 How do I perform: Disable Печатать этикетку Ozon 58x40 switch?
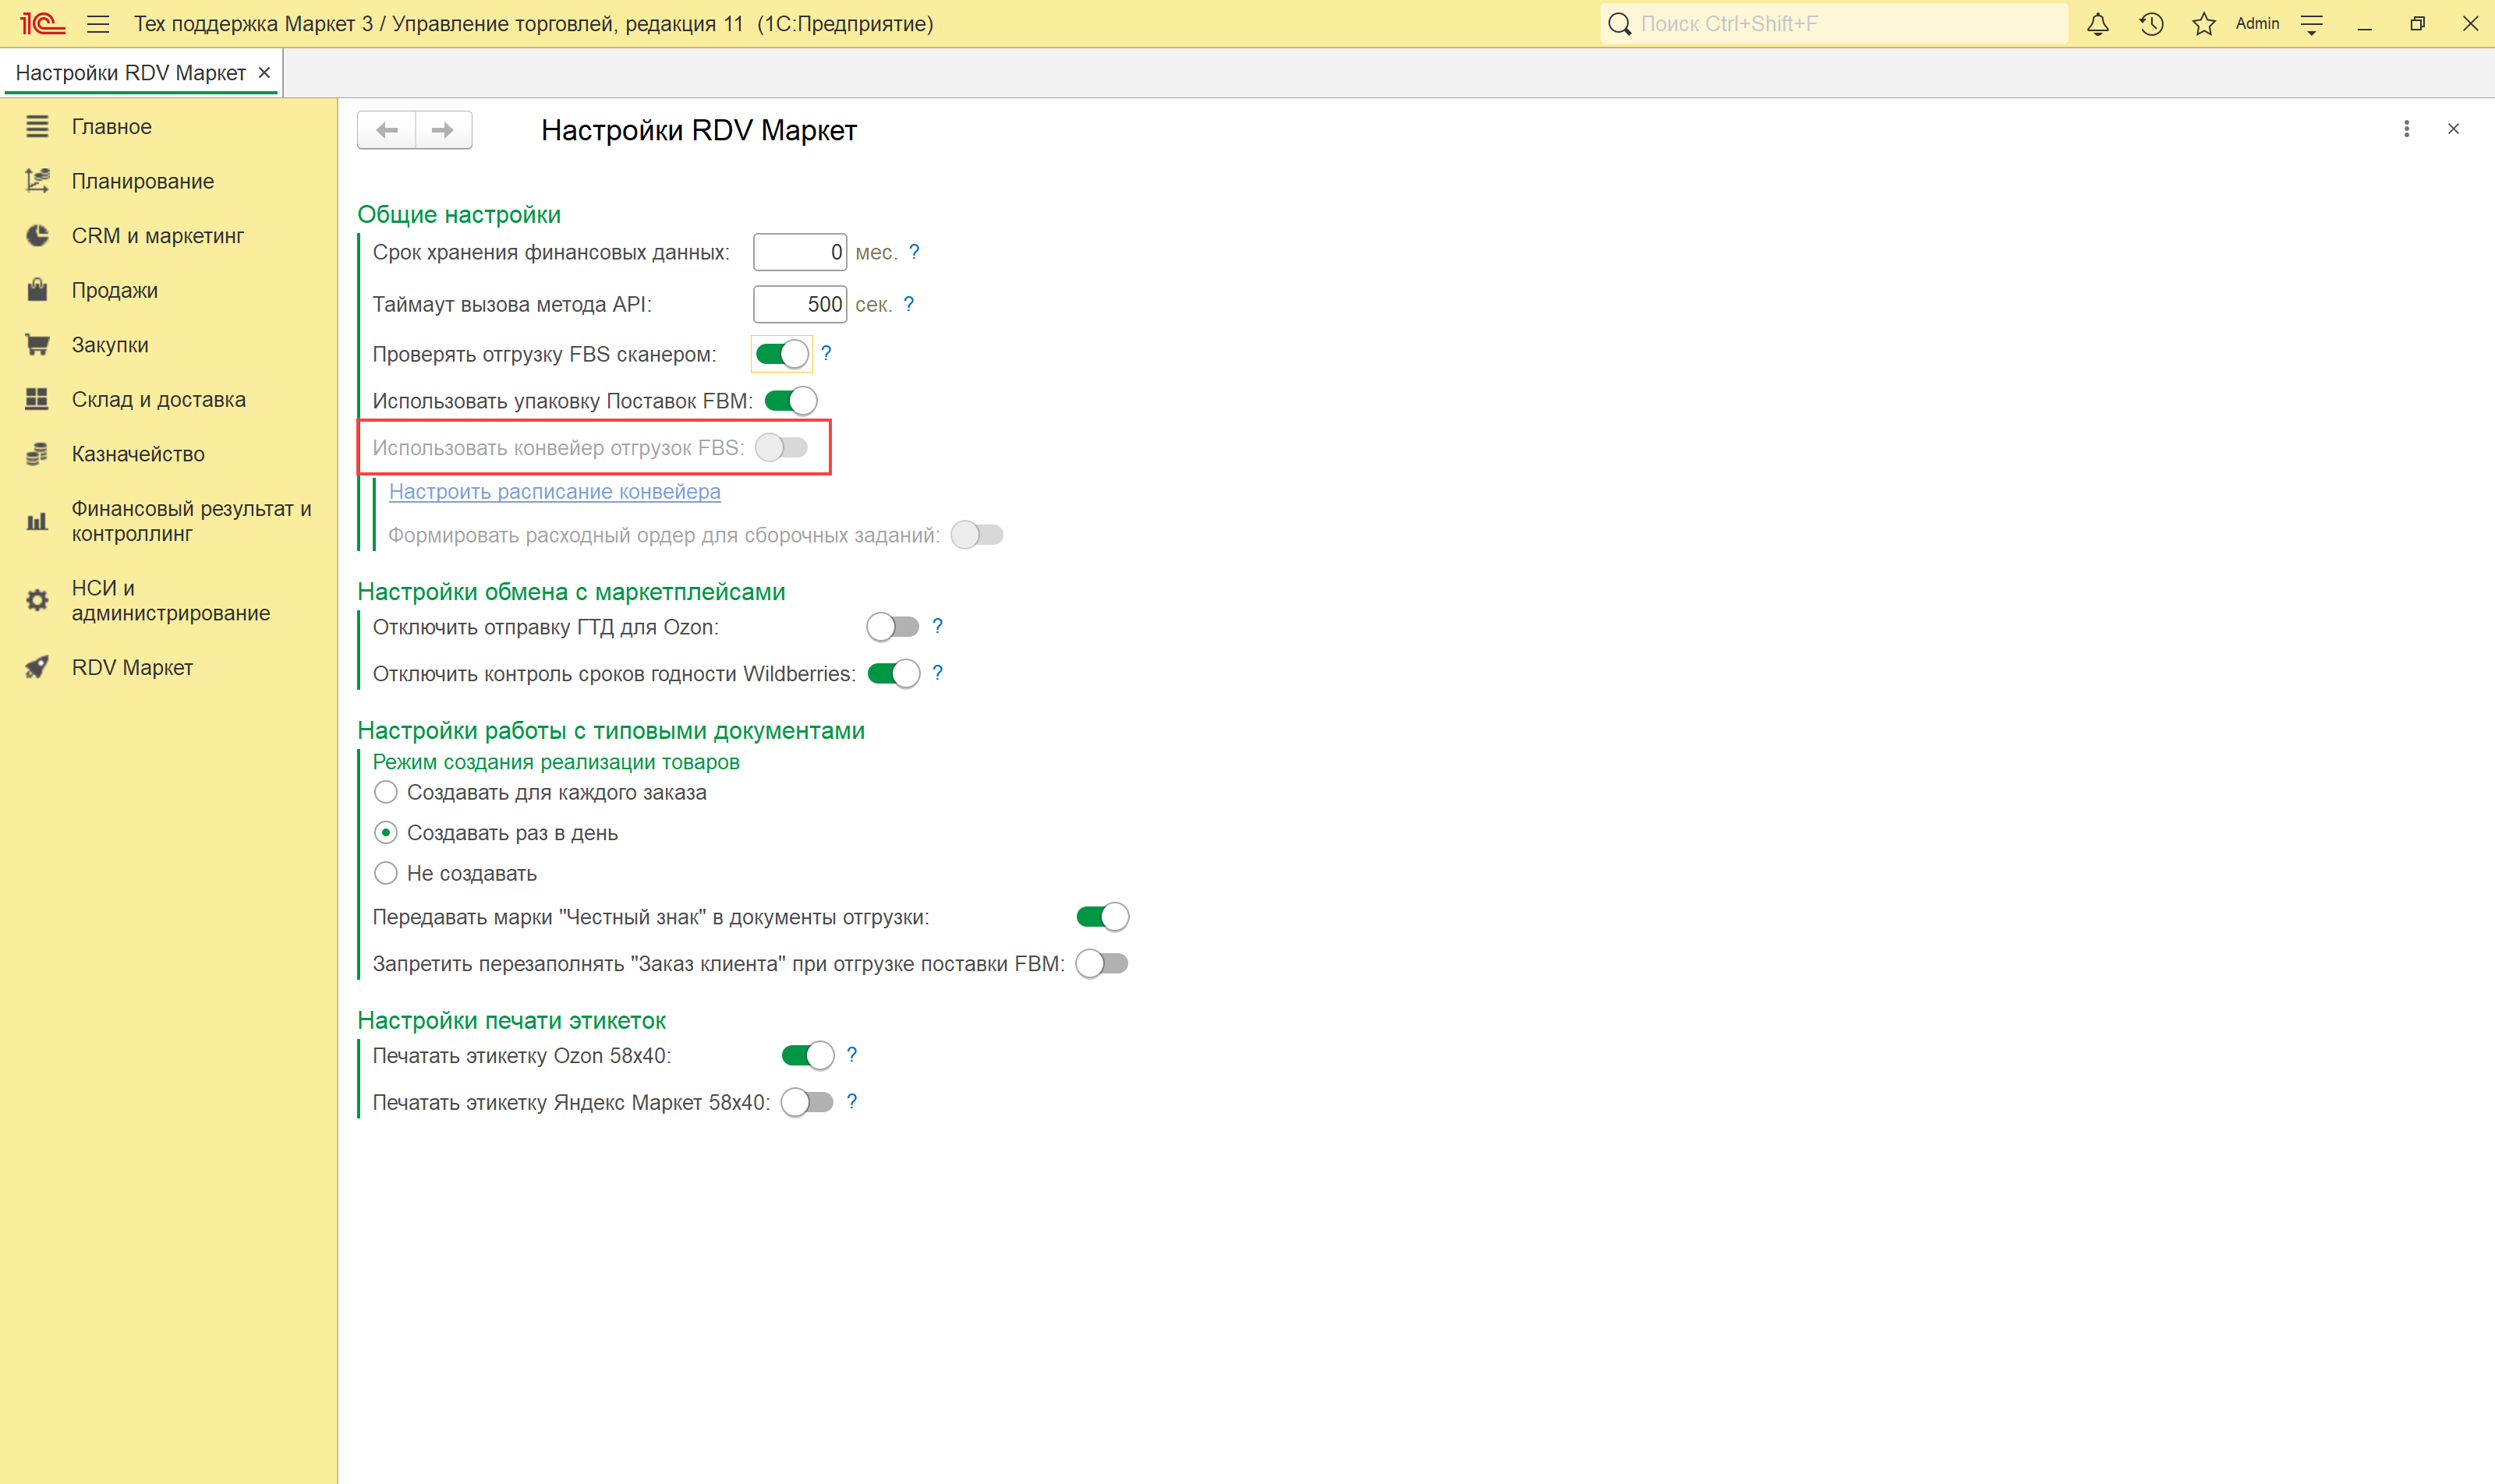(x=807, y=1055)
